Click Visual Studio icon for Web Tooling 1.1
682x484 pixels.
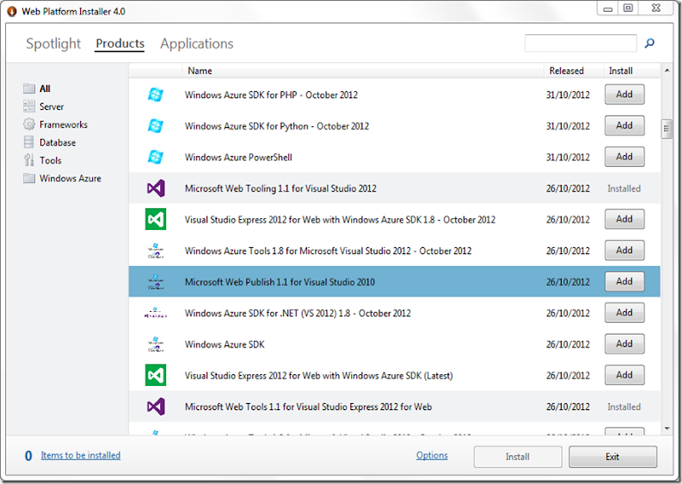pos(156,188)
